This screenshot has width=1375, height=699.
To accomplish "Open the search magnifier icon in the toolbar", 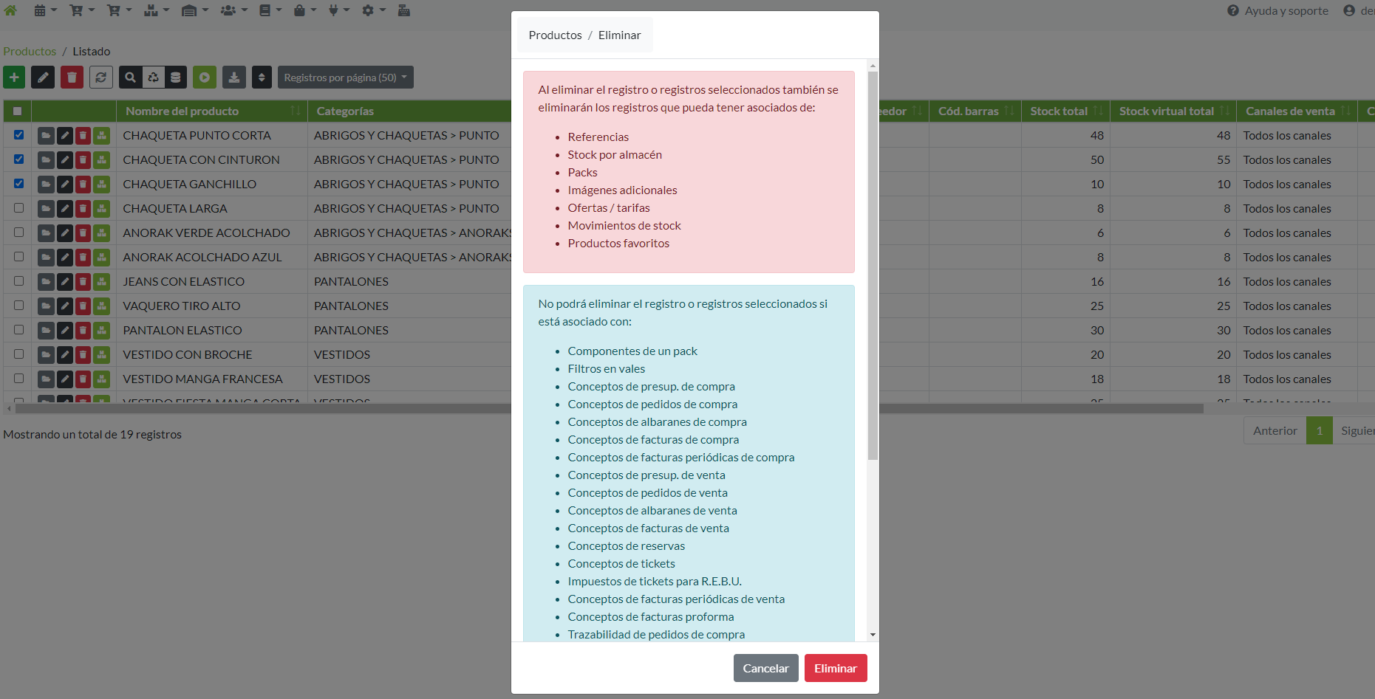I will pos(130,78).
